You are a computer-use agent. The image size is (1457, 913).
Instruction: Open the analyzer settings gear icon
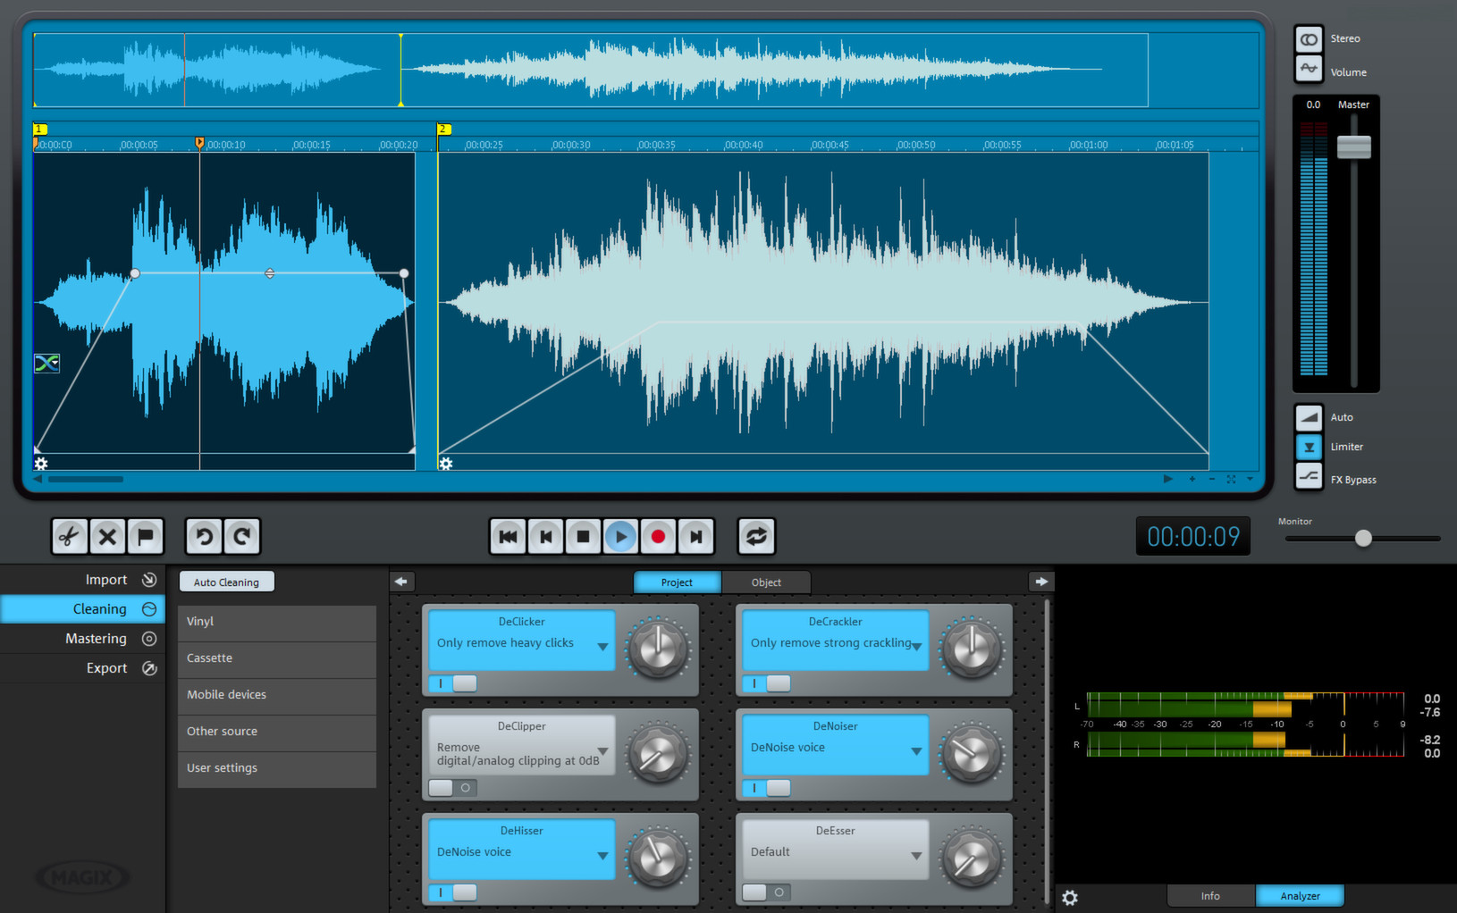pos(1070,897)
